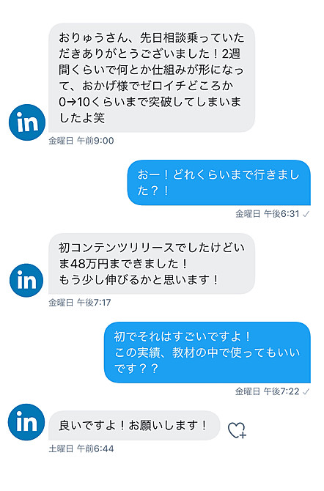Open sender avatar beside first message
This screenshot has height=491, width=324.
27,122
